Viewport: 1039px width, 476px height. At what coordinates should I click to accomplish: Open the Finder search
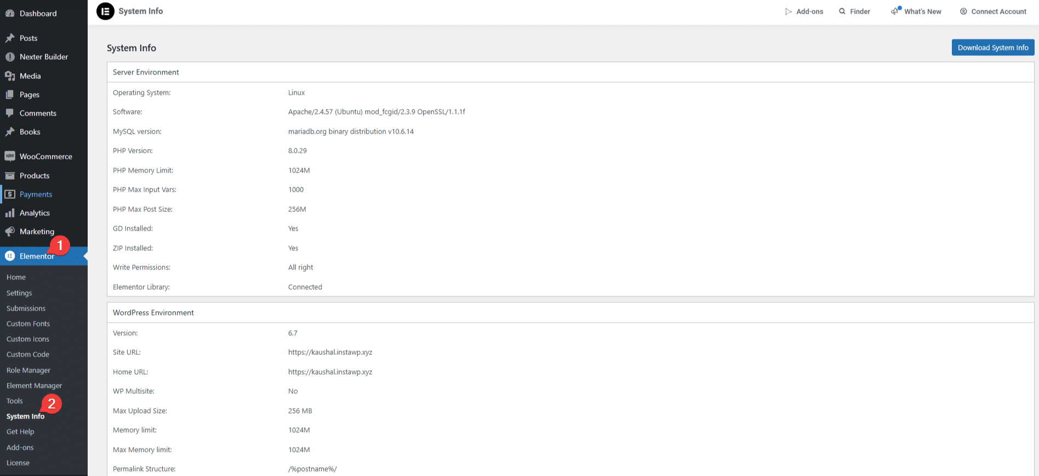(x=854, y=12)
